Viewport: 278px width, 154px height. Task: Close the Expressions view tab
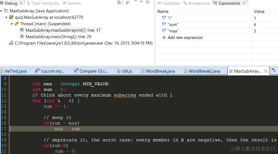[x=244, y=3]
